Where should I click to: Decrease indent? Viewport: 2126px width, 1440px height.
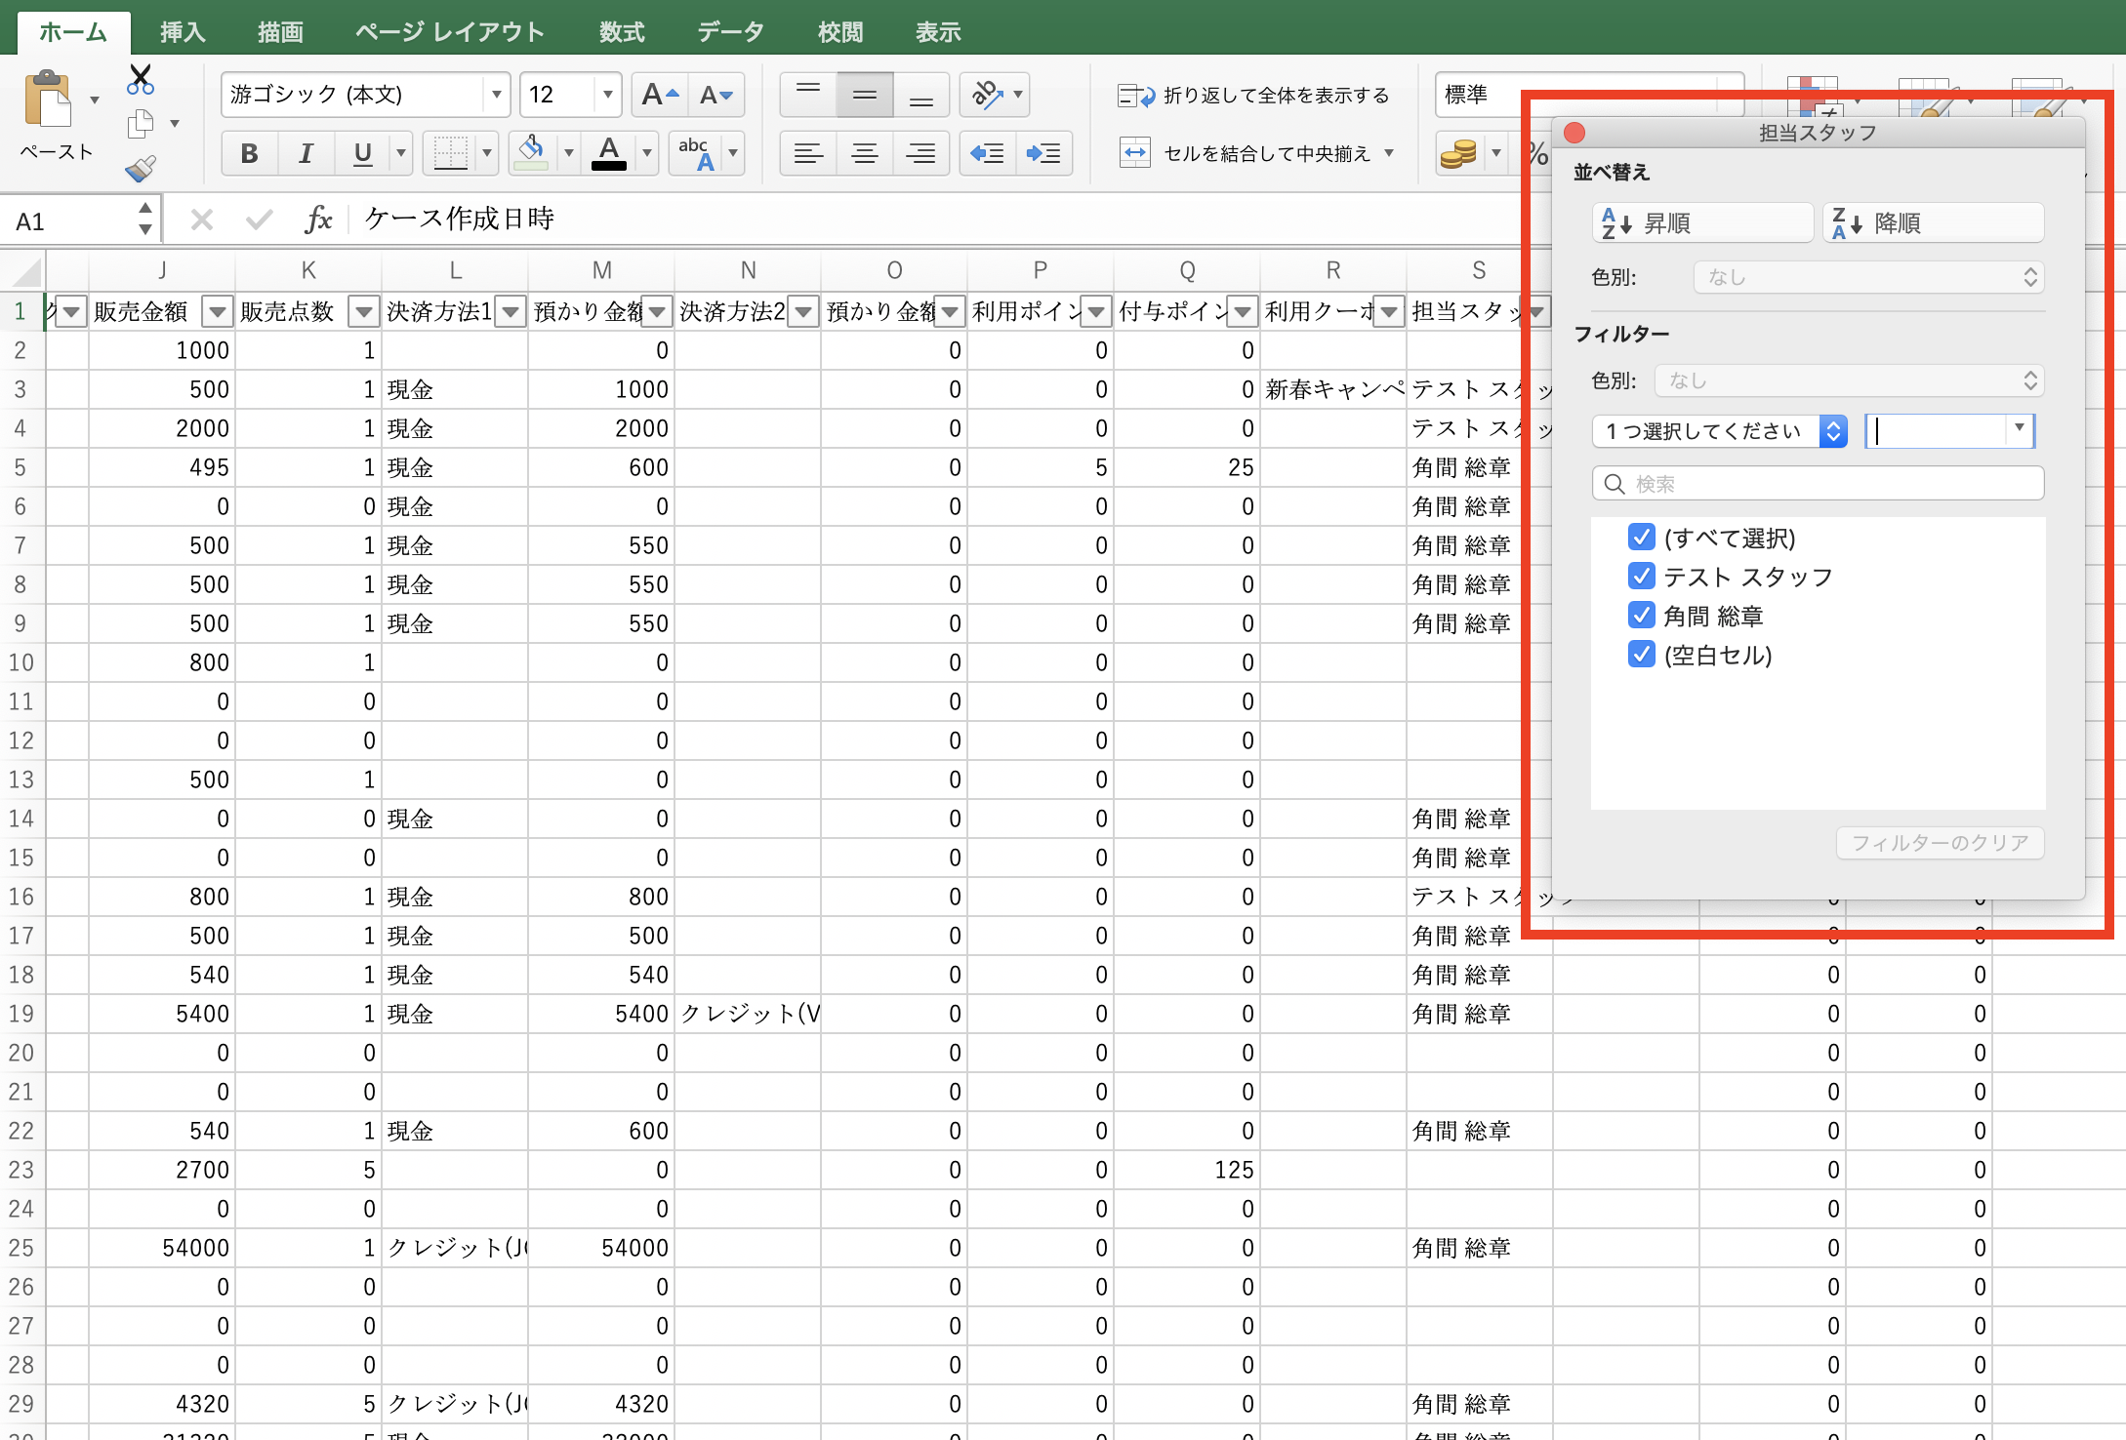click(x=987, y=153)
